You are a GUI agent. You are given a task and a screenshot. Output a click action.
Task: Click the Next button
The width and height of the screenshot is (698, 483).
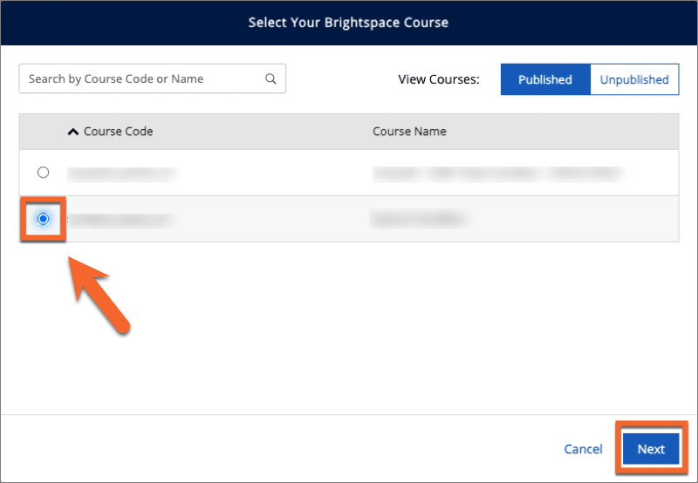tap(651, 449)
